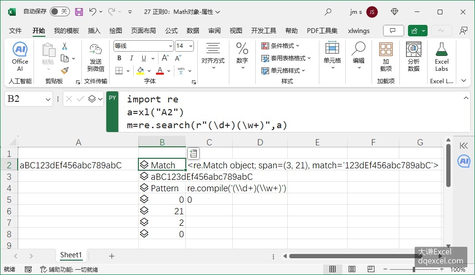Switch to the Formulas tab
The image size is (475, 275).
click(x=171, y=31)
